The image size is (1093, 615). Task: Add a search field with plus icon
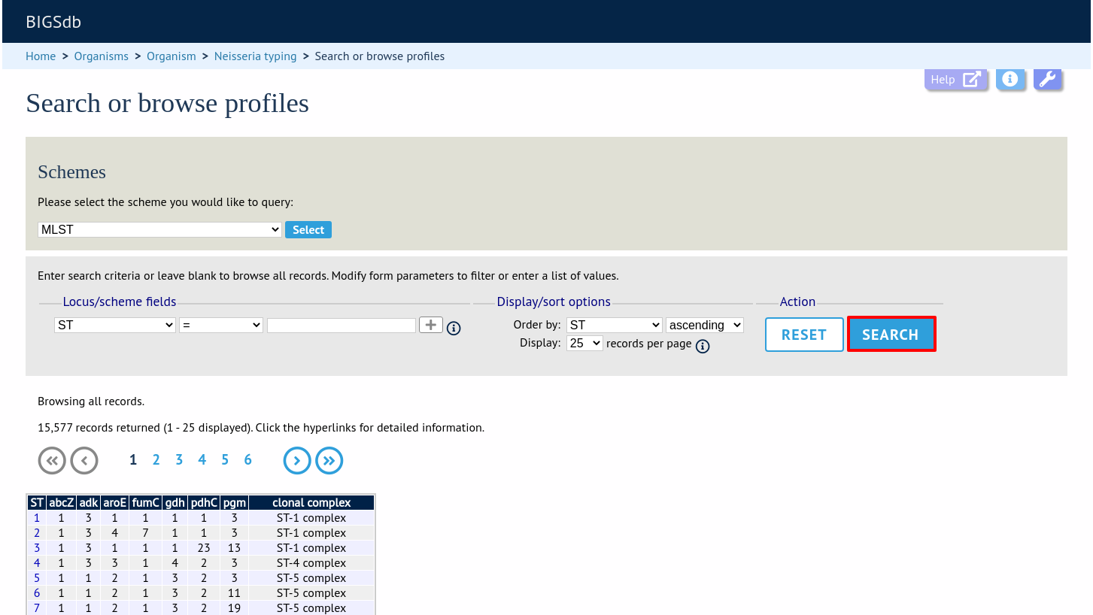click(431, 325)
